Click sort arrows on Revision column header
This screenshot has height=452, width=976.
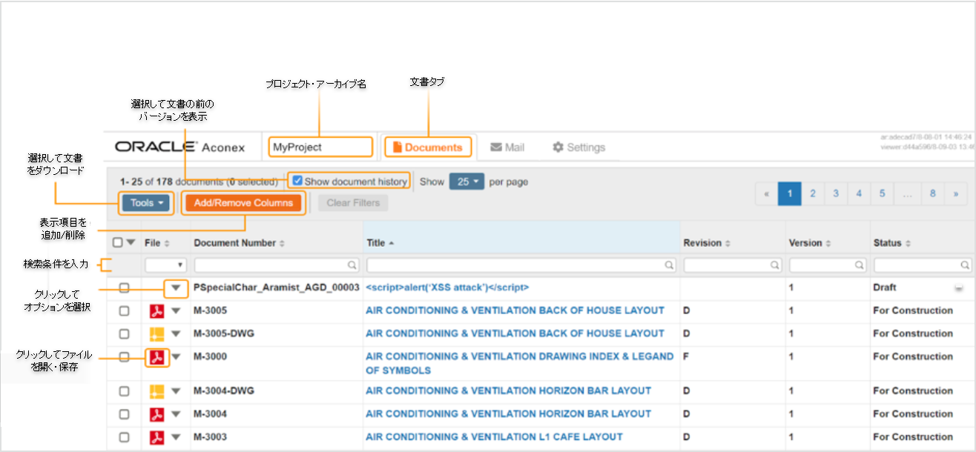click(x=728, y=243)
